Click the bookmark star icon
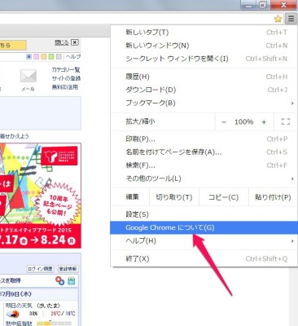 click(x=278, y=19)
